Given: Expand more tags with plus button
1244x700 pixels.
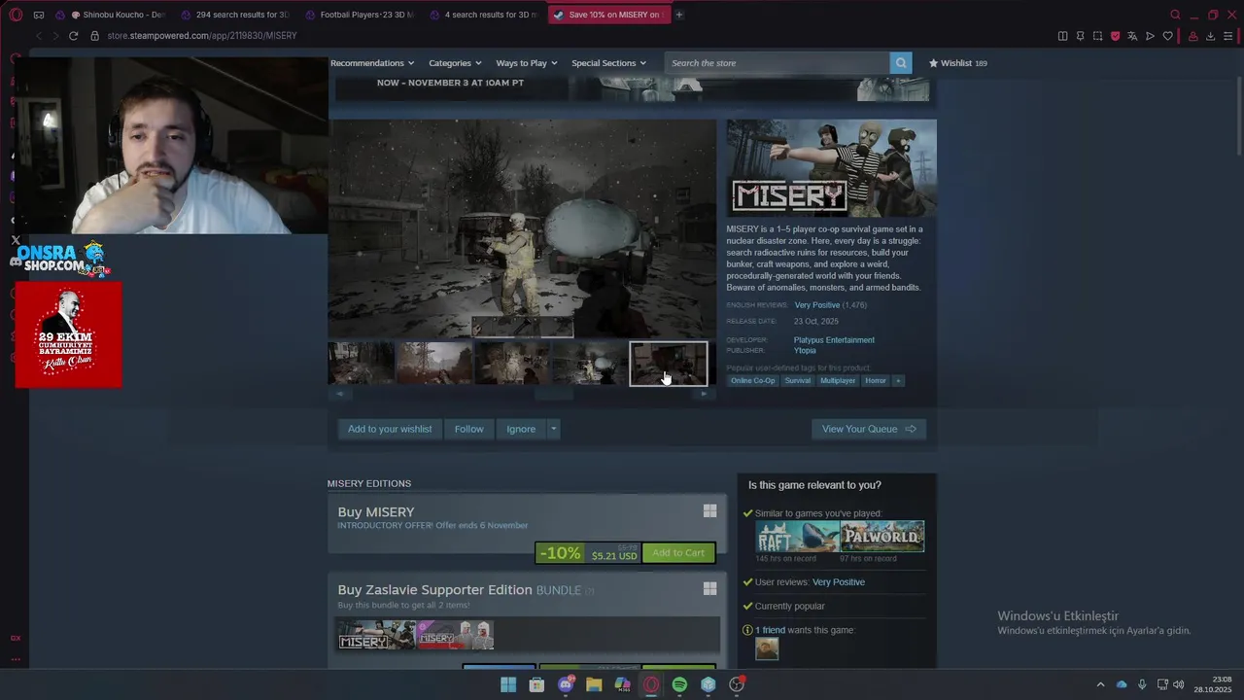Looking at the screenshot, I should click(898, 381).
